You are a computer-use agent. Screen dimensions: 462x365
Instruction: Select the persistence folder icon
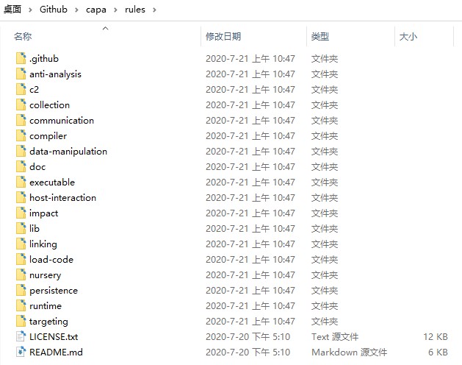(21, 290)
